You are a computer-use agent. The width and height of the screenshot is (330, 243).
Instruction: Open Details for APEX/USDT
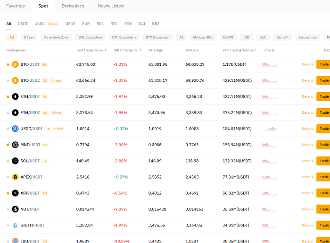pyautogui.click(x=307, y=177)
